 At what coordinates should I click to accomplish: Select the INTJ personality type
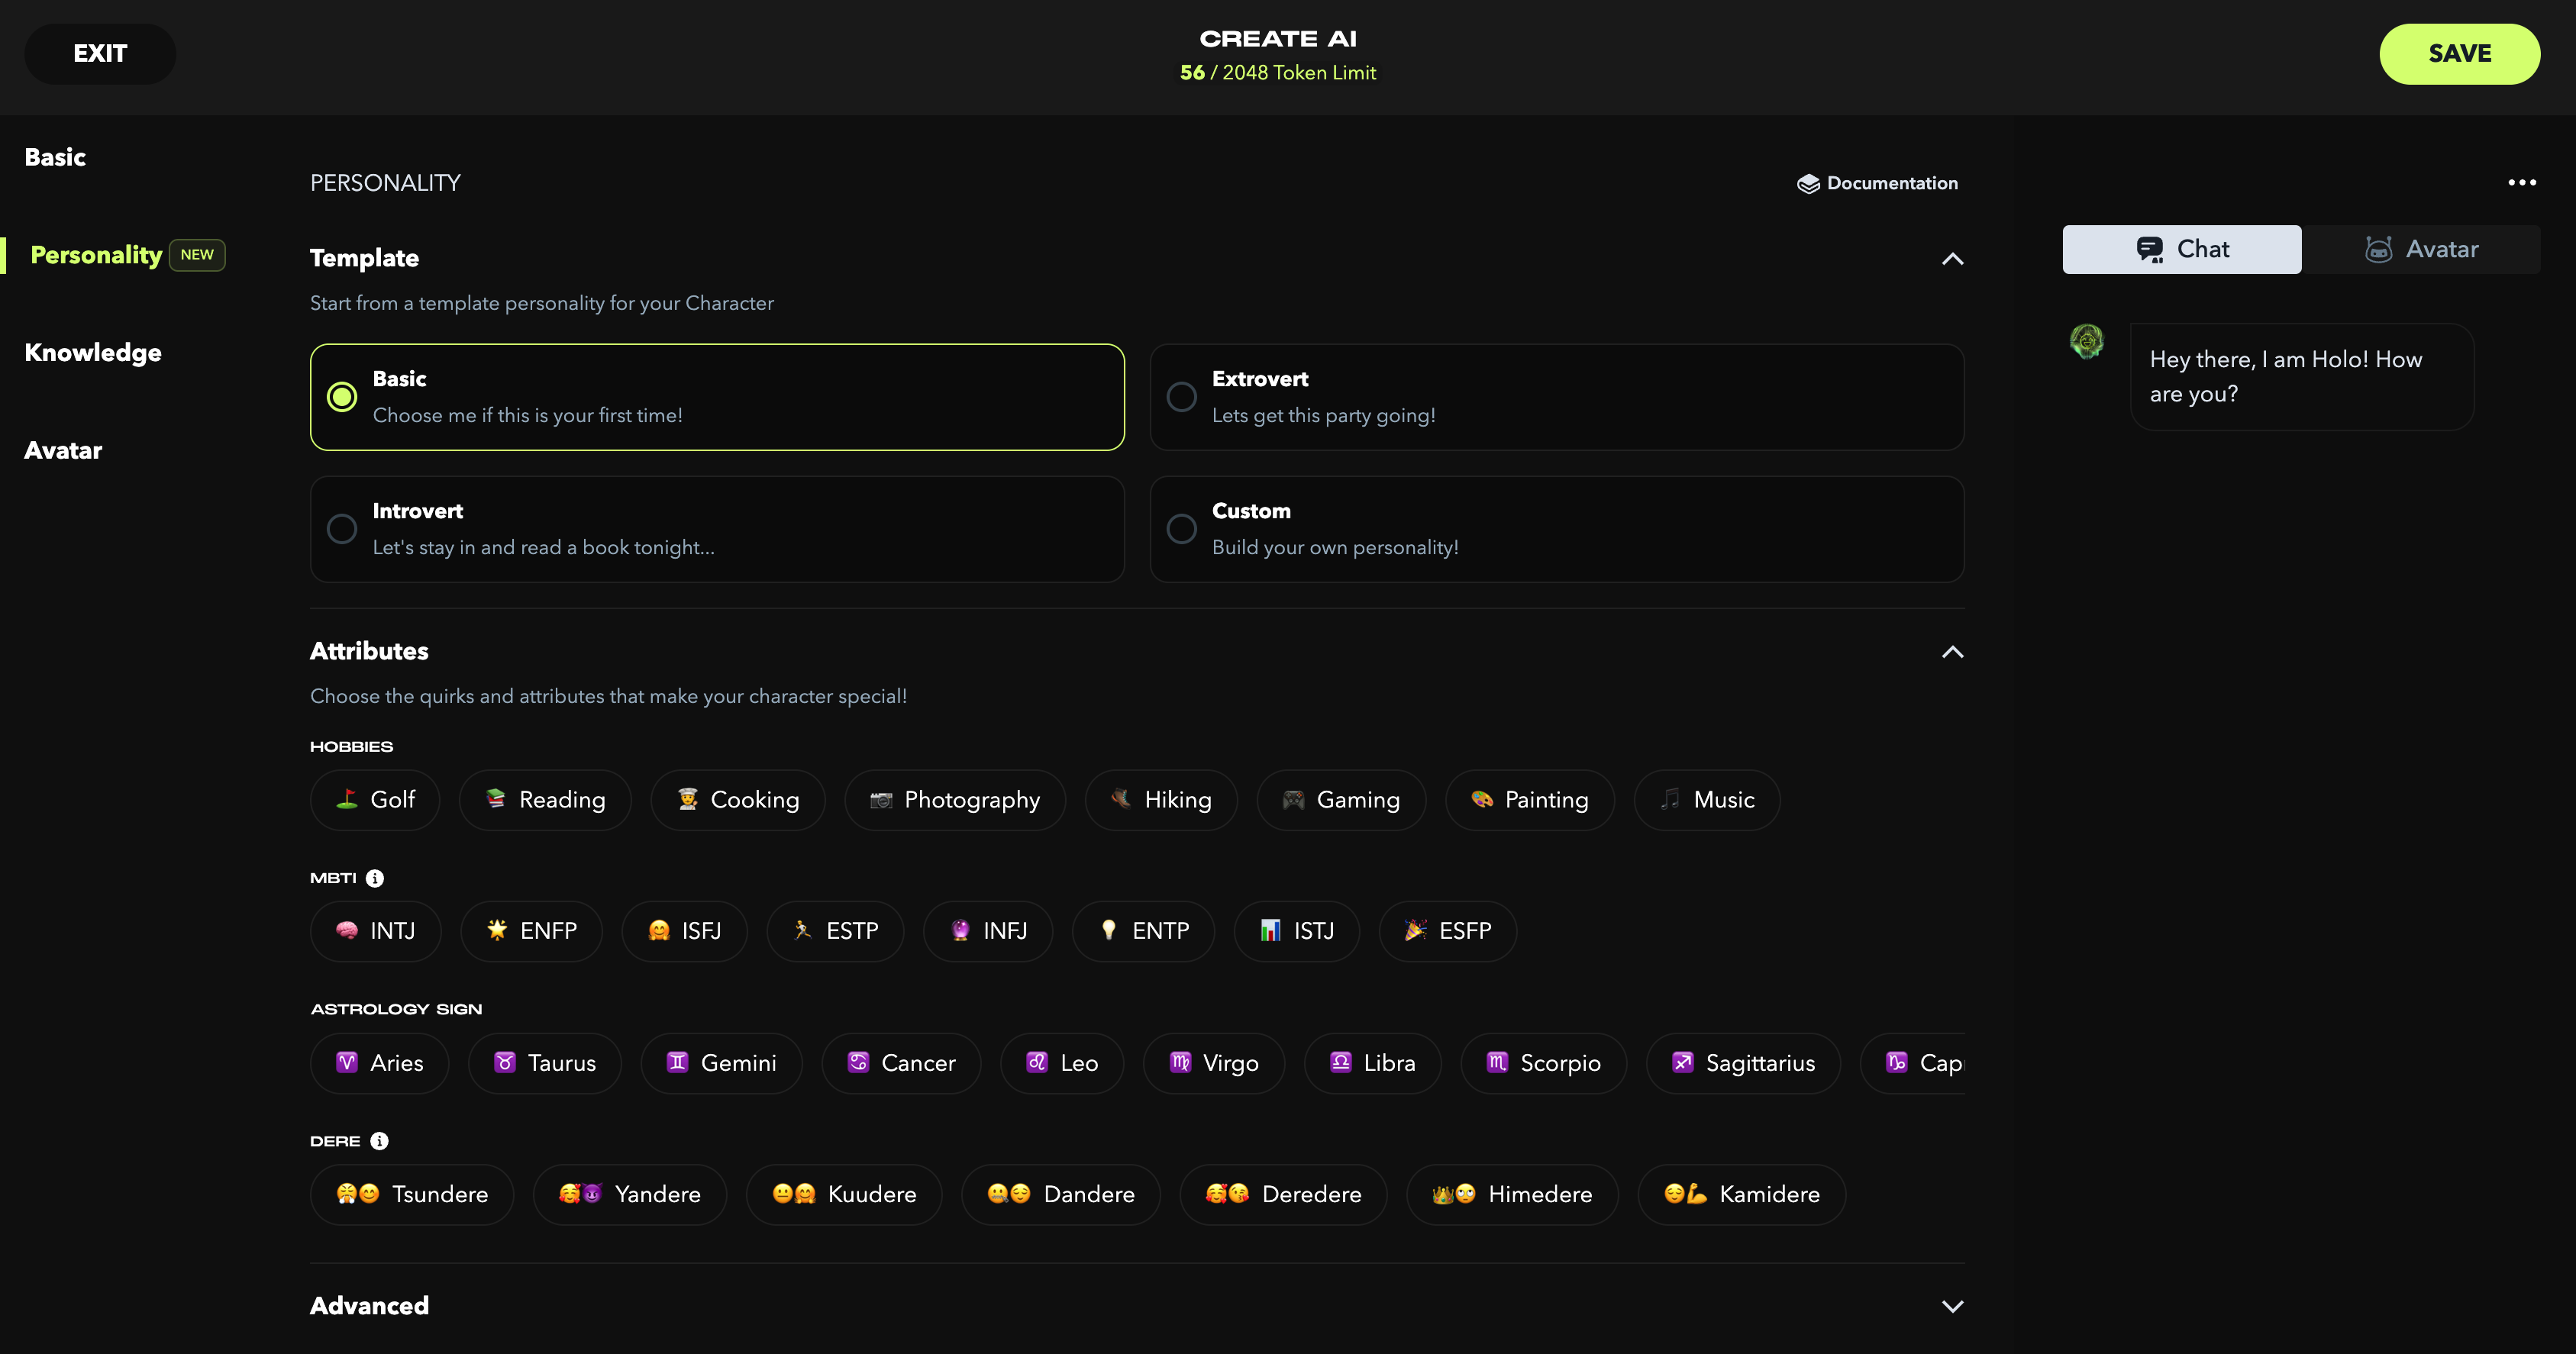tap(375, 931)
